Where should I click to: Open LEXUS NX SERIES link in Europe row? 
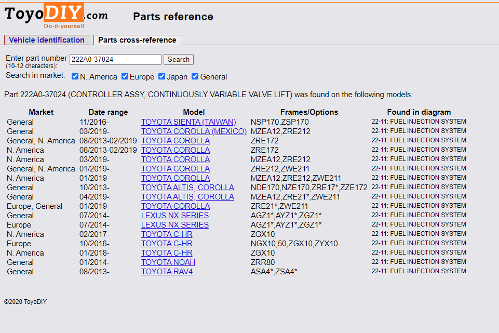(175, 225)
